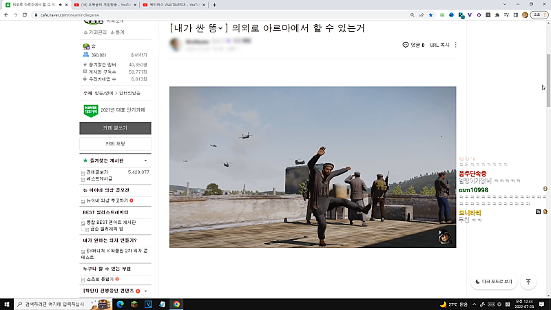Click the weather widget showing 27°C
551x310 pixels.
point(454,304)
